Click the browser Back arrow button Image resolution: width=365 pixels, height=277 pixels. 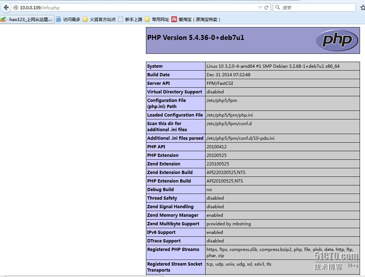click(6, 8)
